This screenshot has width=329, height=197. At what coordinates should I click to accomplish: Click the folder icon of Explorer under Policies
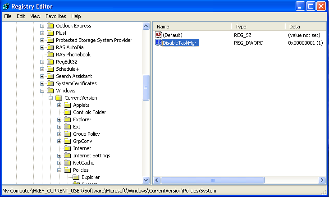[76, 177]
